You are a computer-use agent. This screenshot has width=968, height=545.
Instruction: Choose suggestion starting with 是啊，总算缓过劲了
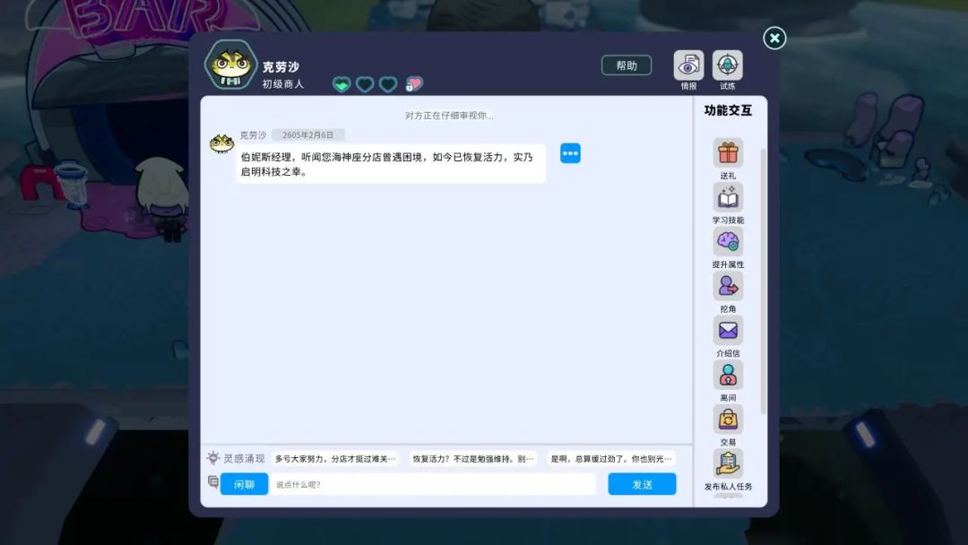(x=611, y=459)
